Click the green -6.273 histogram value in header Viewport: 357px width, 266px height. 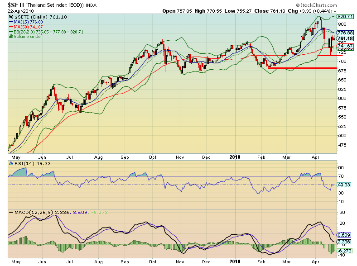point(100,212)
